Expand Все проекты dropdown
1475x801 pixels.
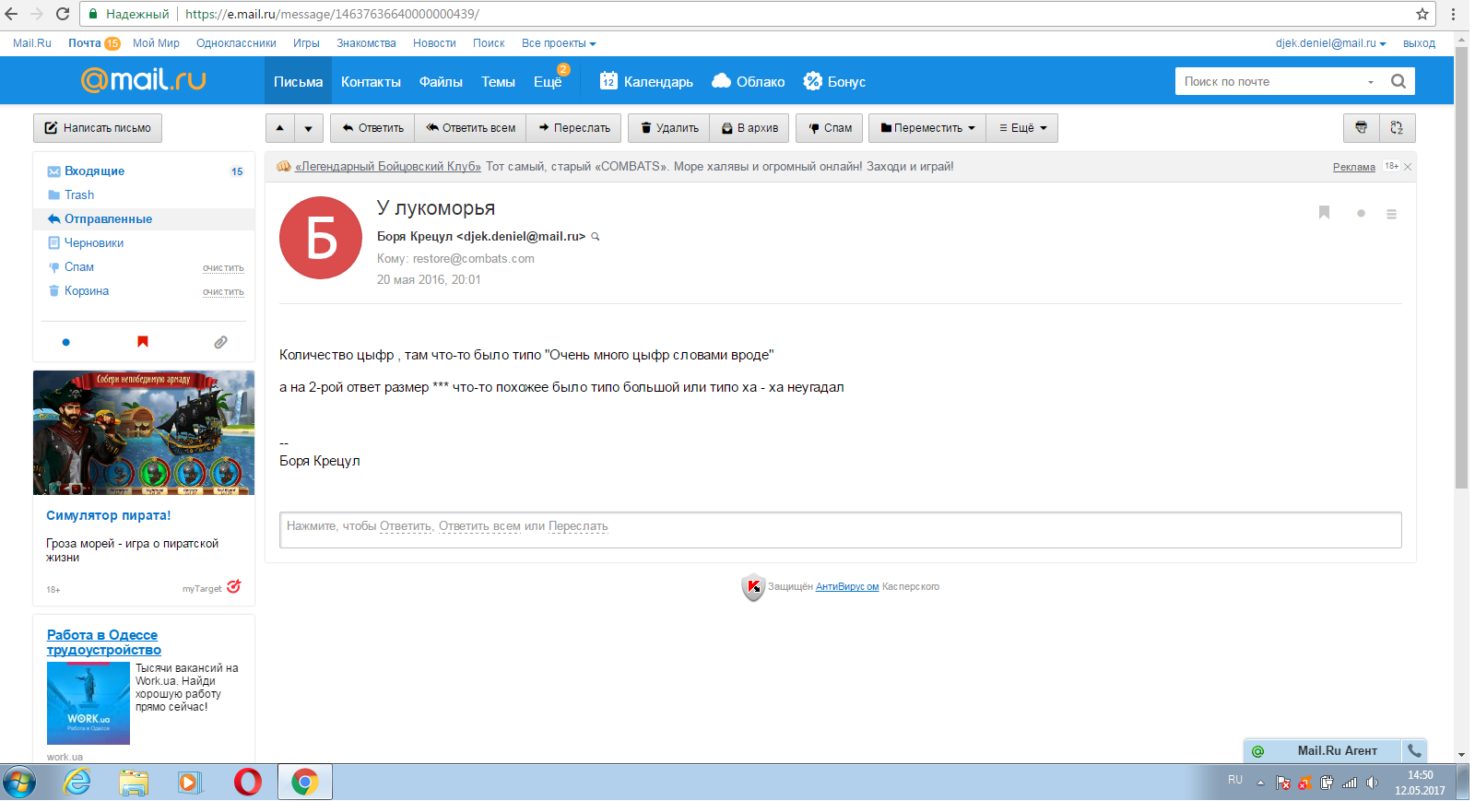559,43
